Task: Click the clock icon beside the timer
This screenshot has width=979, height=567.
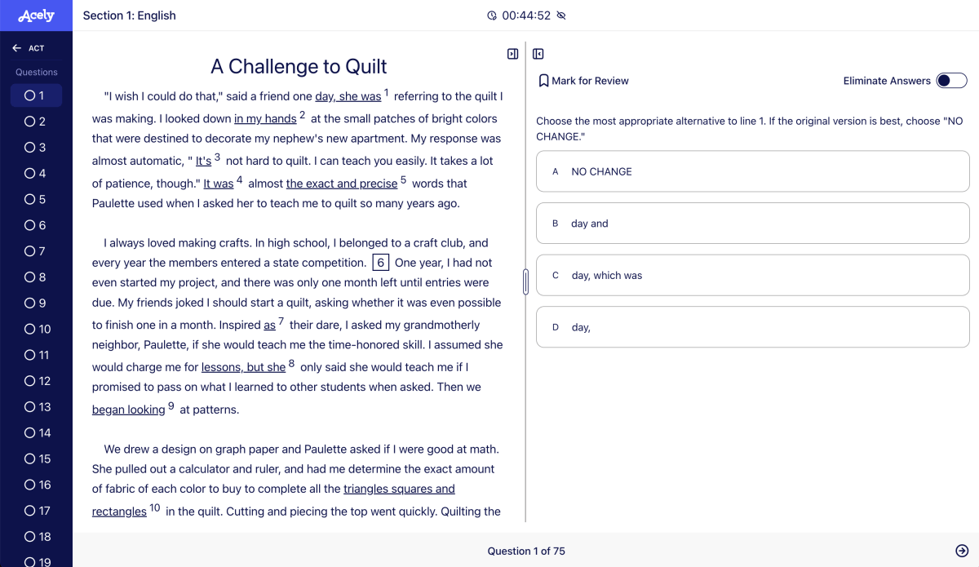Action: (x=492, y=16)
